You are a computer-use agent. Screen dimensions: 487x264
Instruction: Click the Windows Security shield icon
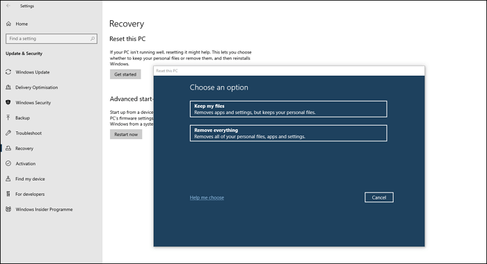click(8, 102)
